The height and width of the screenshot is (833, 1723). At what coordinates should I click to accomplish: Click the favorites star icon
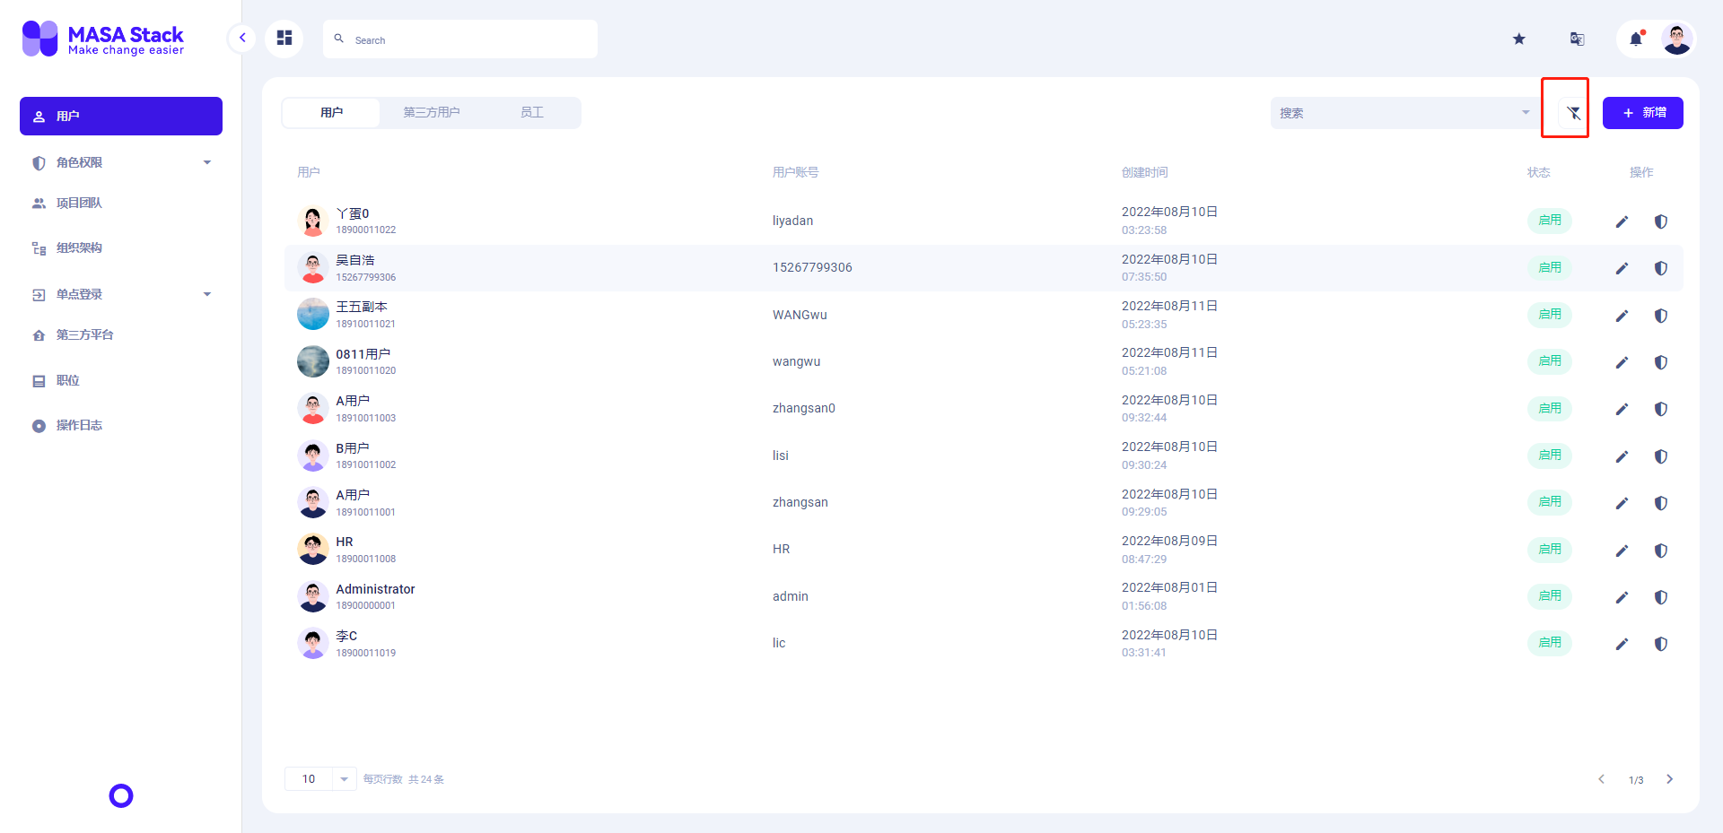pos(1519,39)
